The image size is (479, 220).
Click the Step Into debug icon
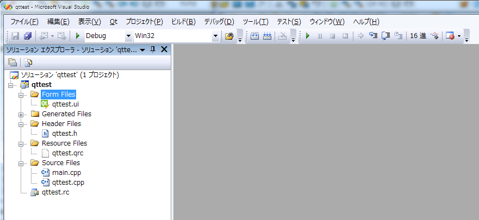click(374, 36)
